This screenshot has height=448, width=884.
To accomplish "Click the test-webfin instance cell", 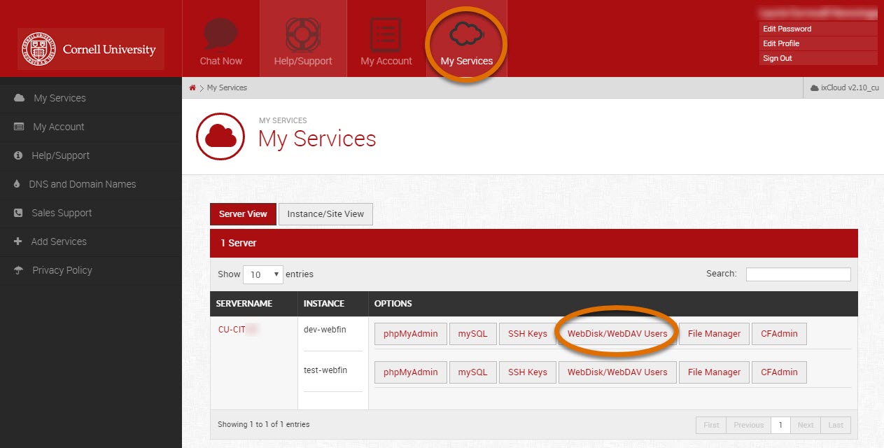I will point(325,370).
